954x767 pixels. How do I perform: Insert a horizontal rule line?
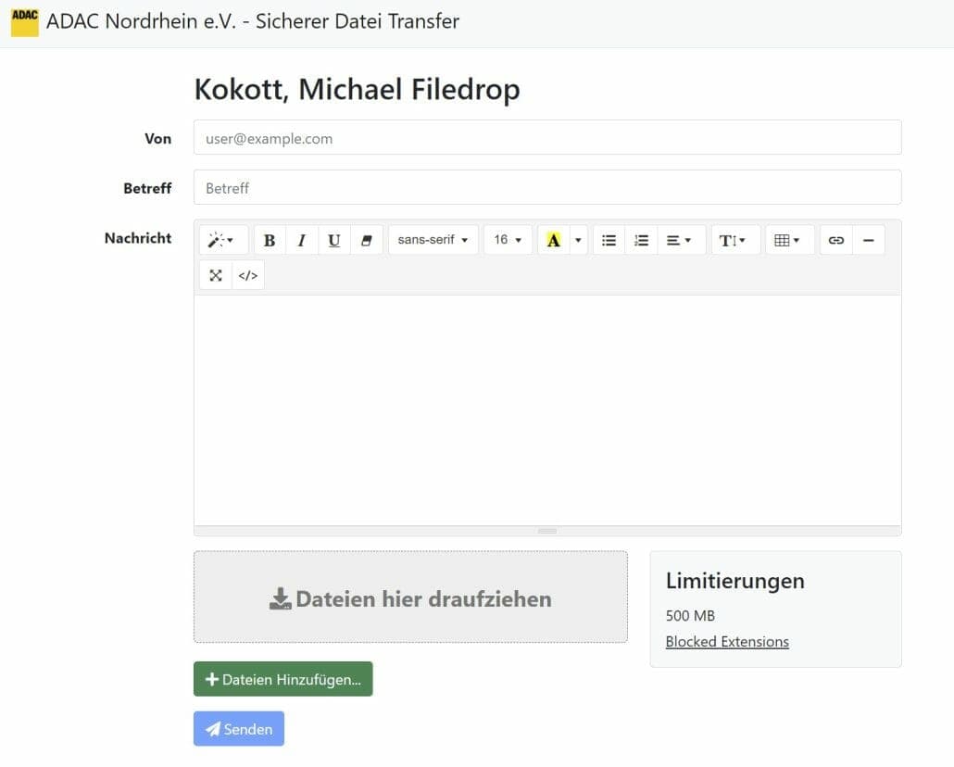point(868,240)
